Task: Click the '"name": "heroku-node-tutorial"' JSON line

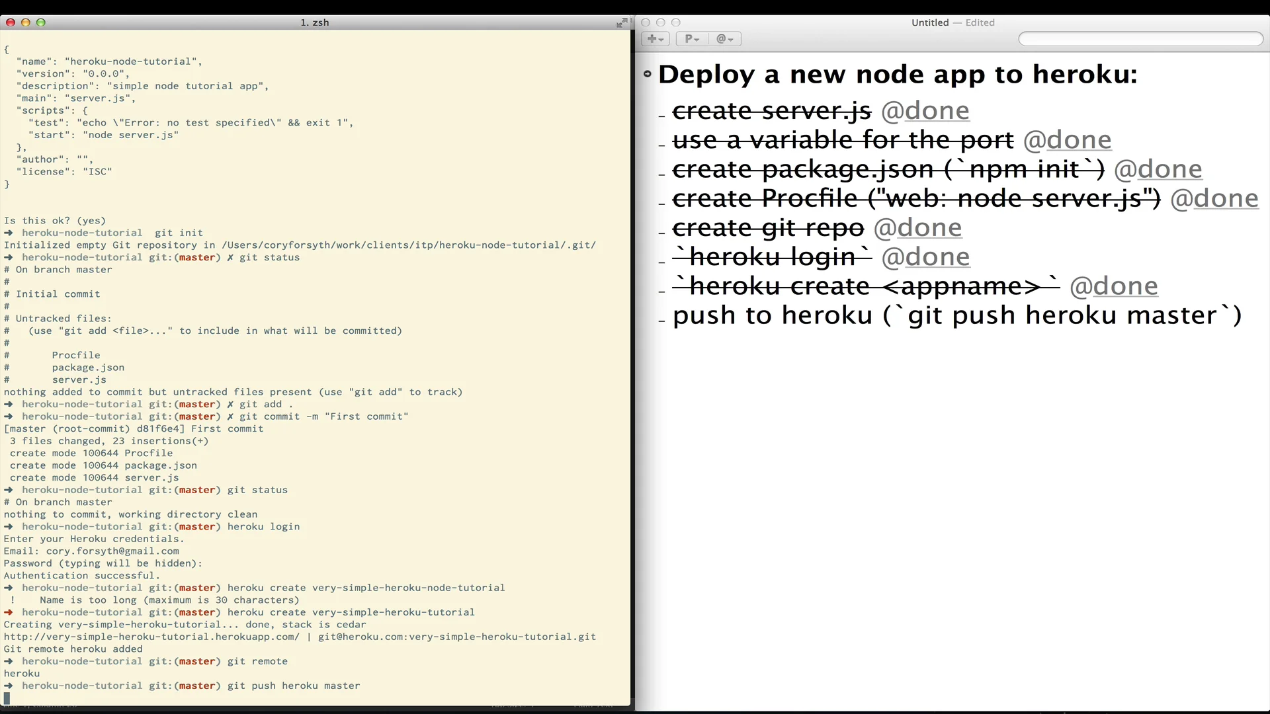Action: [109, 61]
